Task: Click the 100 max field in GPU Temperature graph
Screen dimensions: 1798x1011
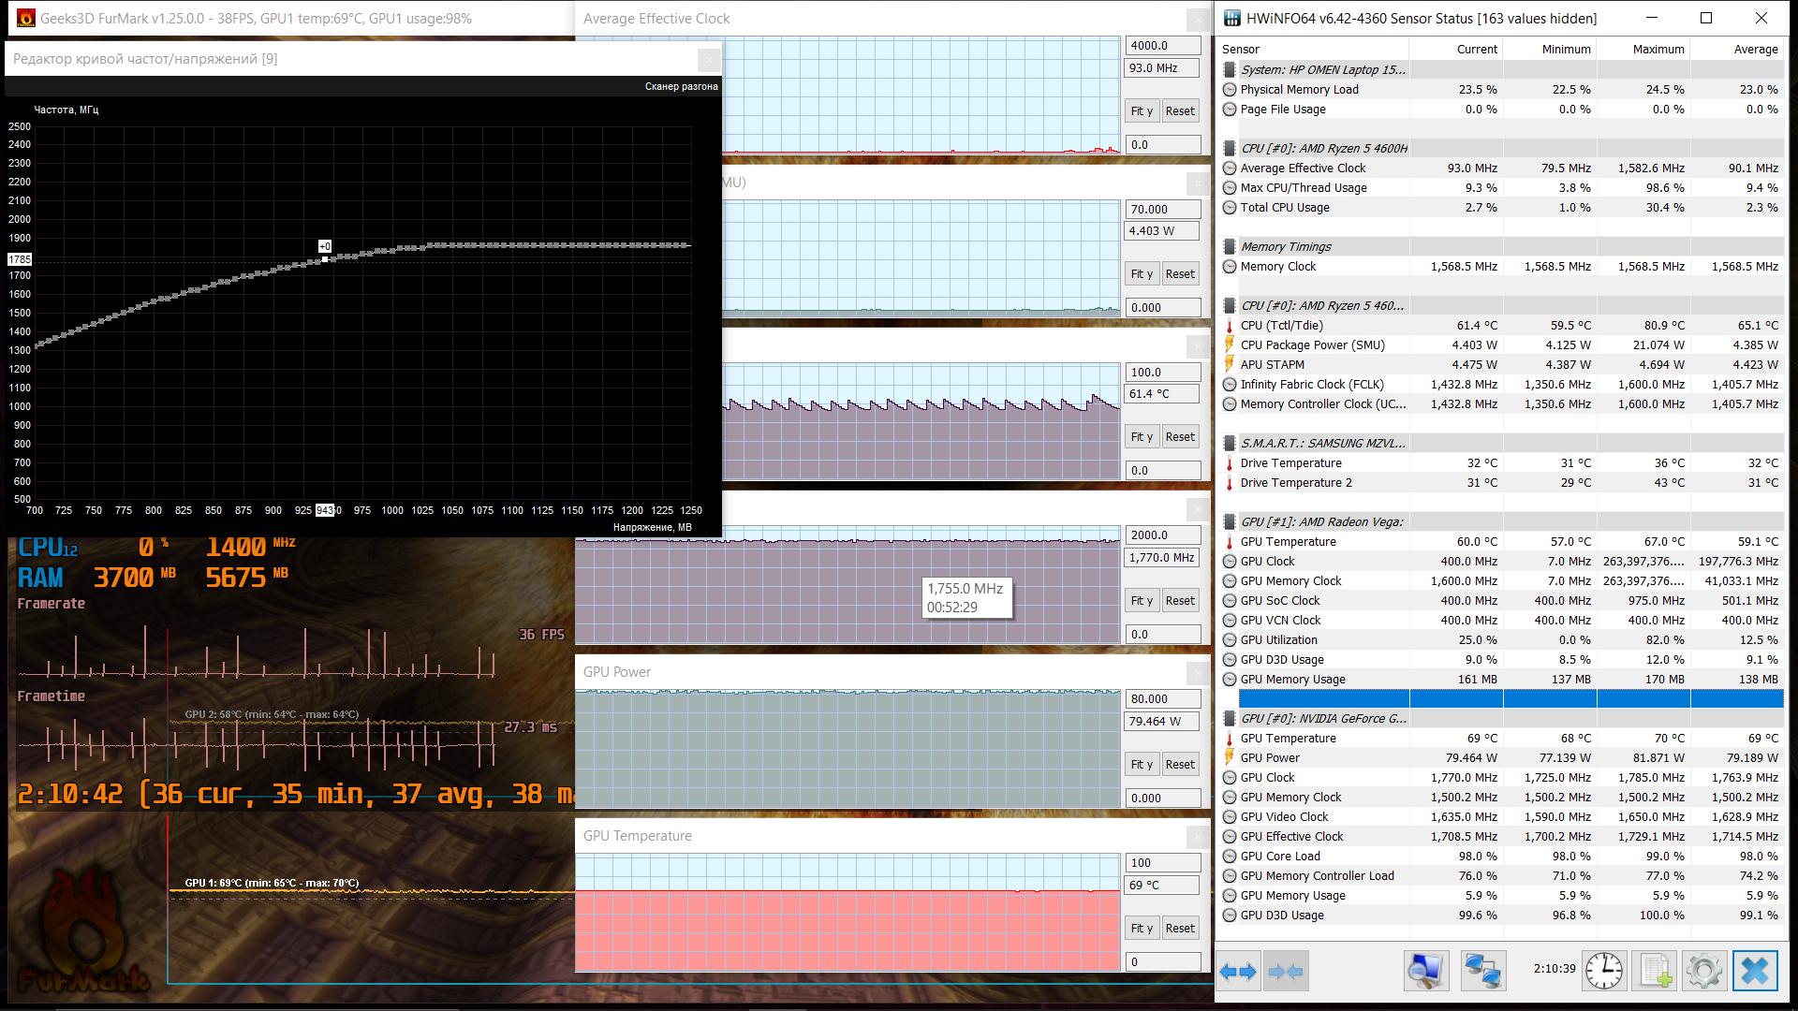Action: coord(1163,863)
